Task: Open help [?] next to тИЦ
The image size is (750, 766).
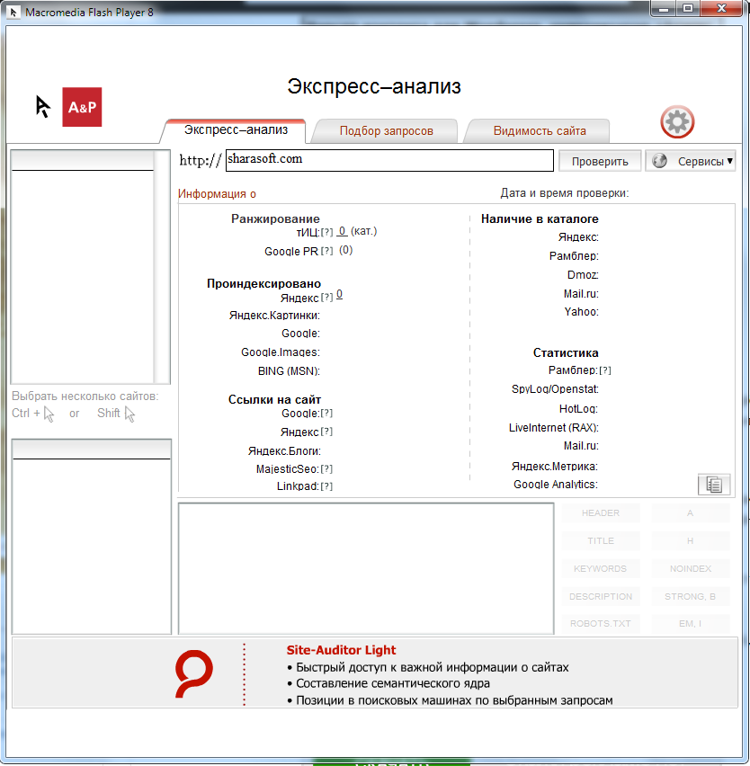Action: click(x=326, y=233)
